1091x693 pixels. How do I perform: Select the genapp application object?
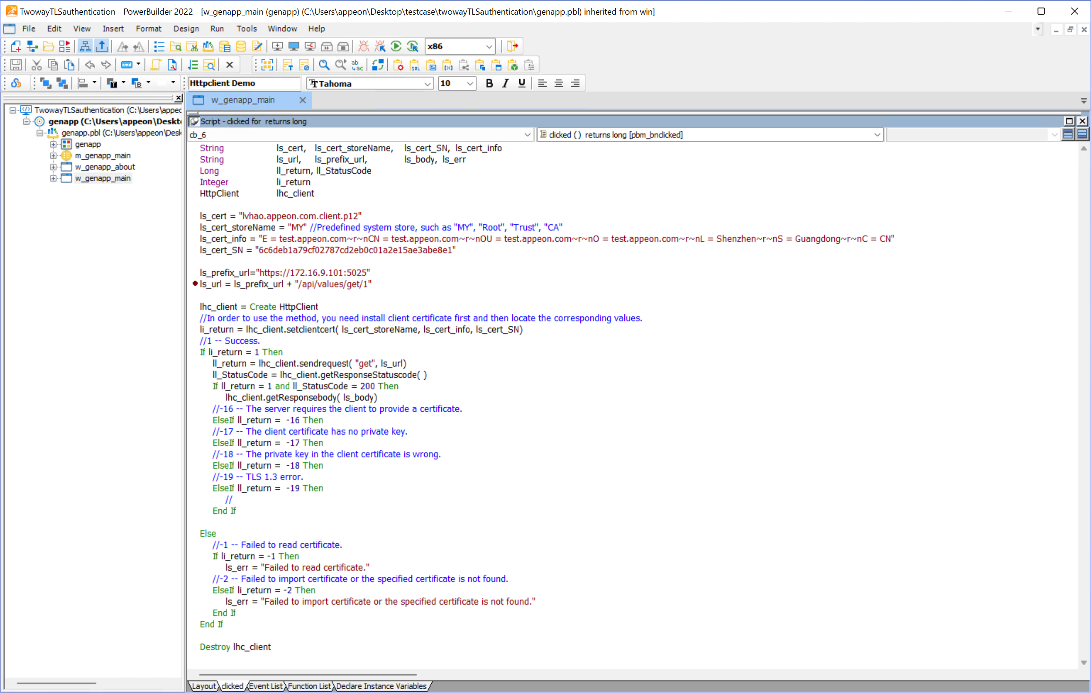coord(88,144)
